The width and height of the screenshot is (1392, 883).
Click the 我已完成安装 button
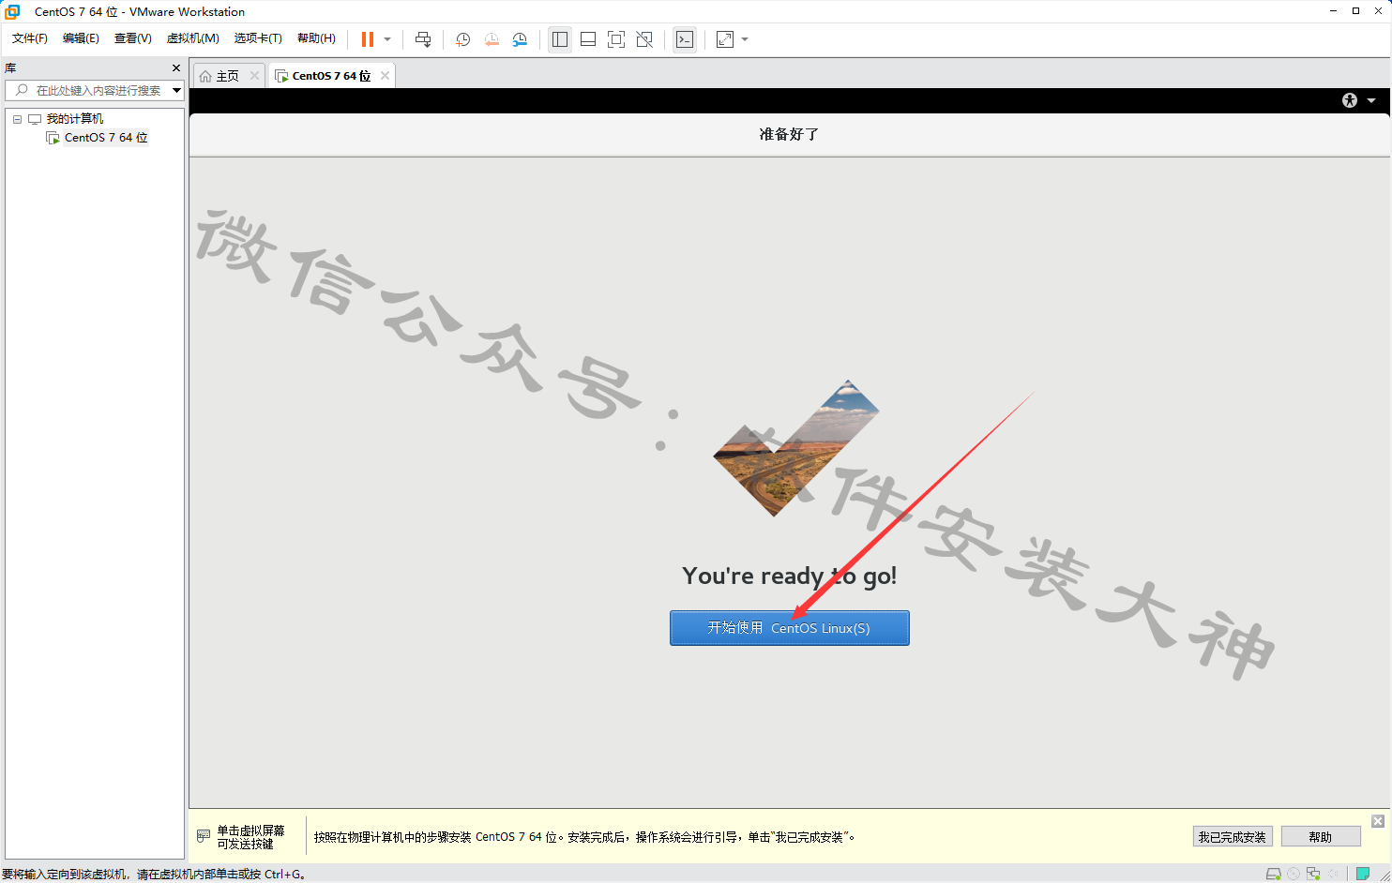tap(1233, 837)
